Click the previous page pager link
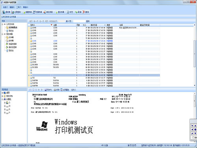 [x=36, y=21]
